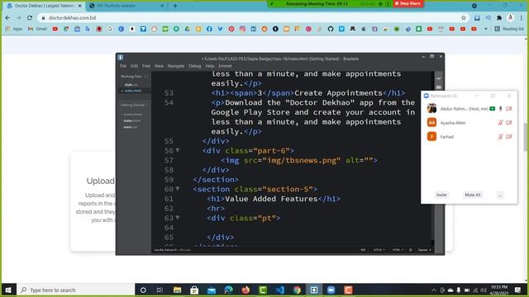Click the Invite button in Participants
Image resolution: width=529 pixels, height=297 pixels.
click(441, 195)
